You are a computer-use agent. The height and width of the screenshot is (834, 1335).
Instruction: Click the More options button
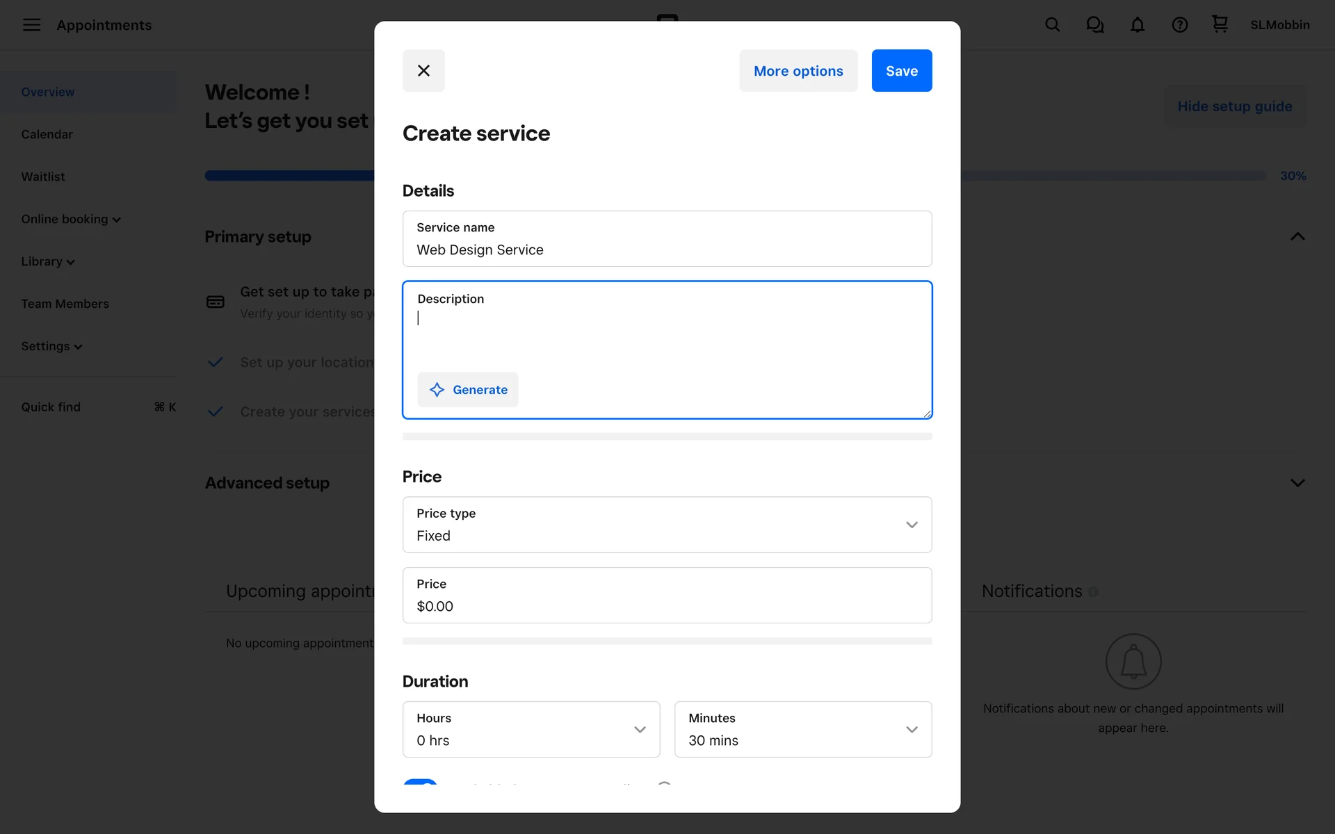tap(798, 71)
